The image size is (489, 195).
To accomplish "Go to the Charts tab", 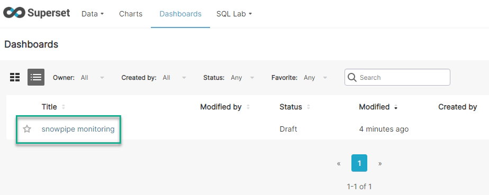I will pyautogui.click(x=131, y=14).
